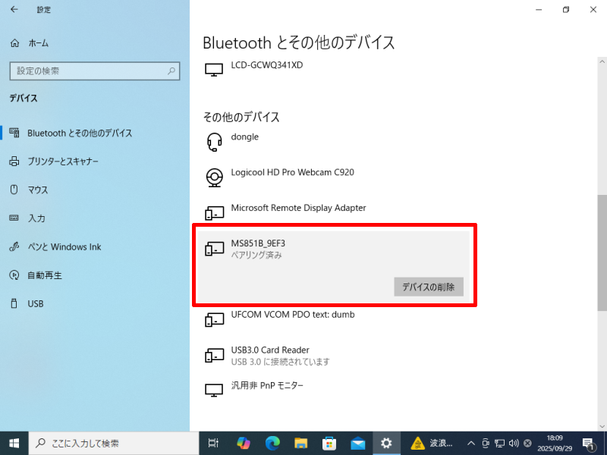The width and height of the screenshot is (607, 455).
Task: Go to the マウス settings section
Action: click(37, 190)
